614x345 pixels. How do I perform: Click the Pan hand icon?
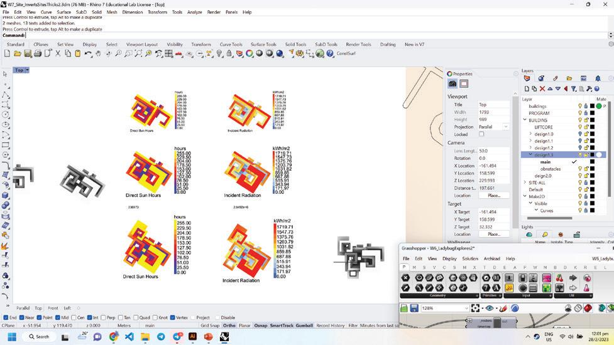point(98,53)
